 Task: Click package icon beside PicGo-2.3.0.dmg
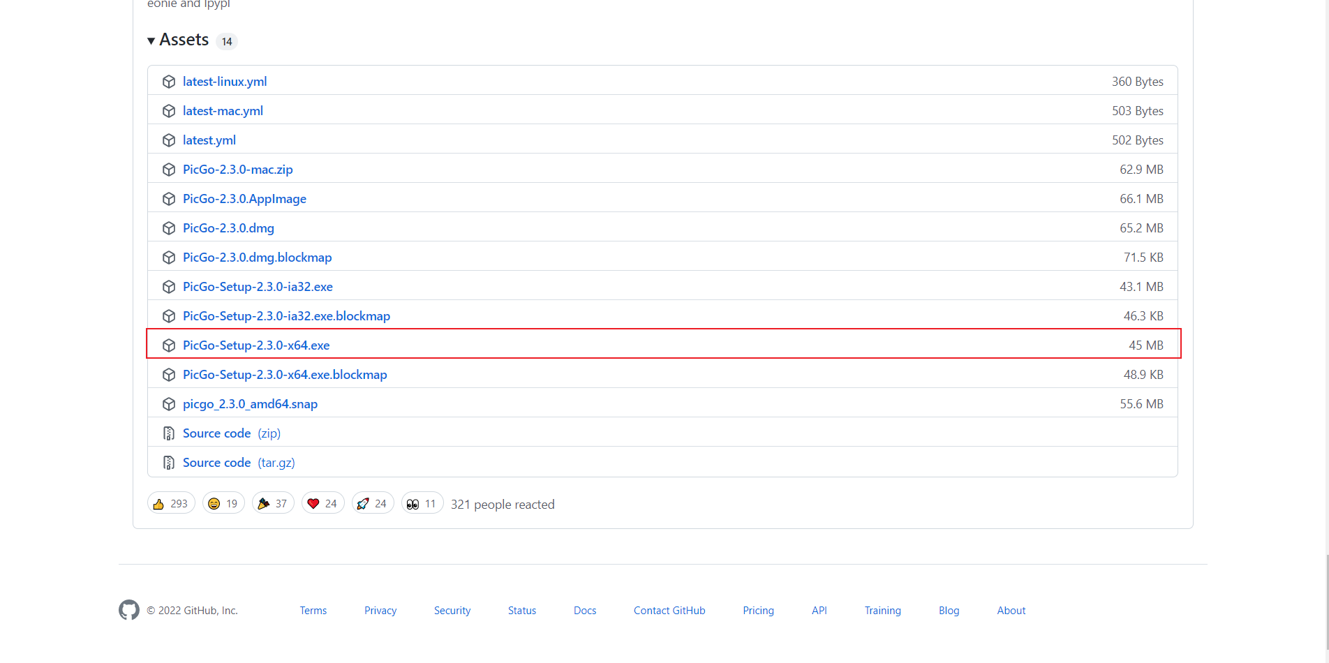point(168,228)
